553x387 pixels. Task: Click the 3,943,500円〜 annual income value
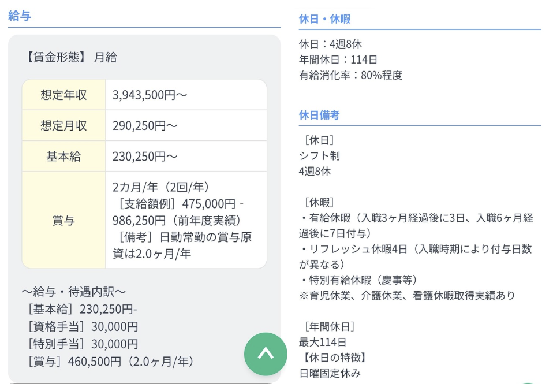150,95
